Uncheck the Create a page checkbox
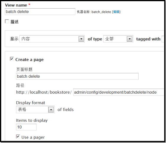This screenshot has width=166, height=143. 12,59
